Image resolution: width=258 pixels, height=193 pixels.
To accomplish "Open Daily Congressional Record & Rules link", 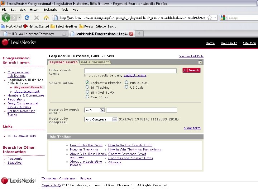I will [23, 105].
